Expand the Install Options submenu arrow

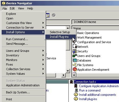[x=43, y=32]
